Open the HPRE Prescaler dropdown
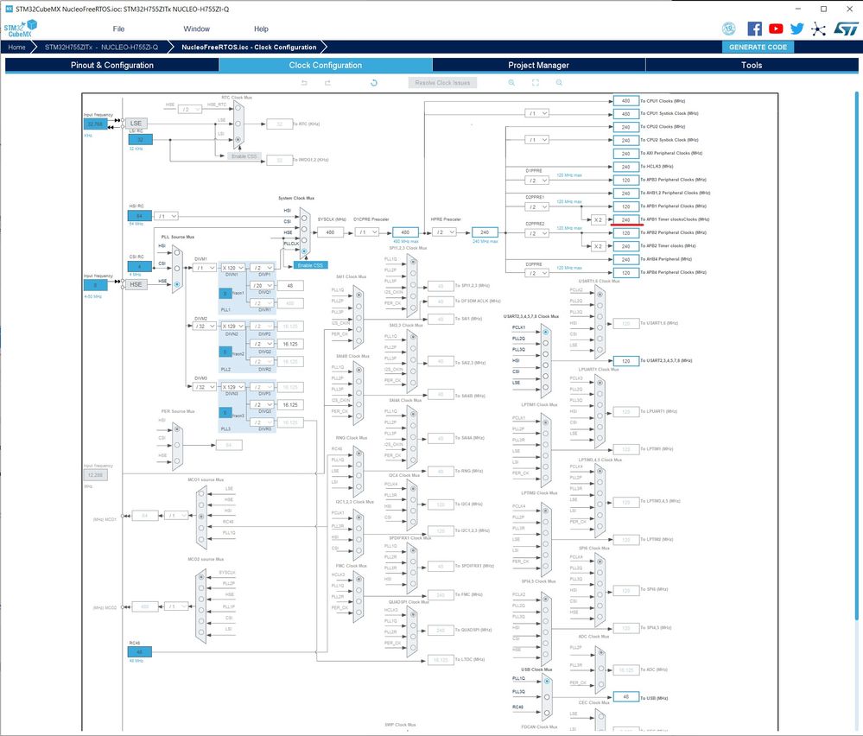The image size is (863, 736). (444, 232)
